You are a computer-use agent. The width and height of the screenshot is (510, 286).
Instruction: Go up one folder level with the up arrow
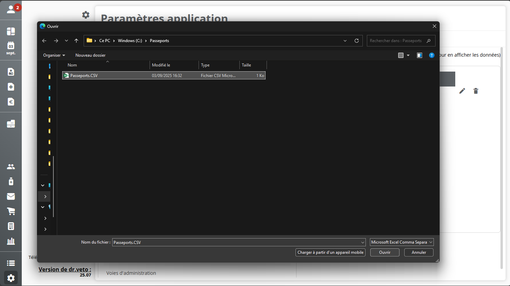coord(76,41)
